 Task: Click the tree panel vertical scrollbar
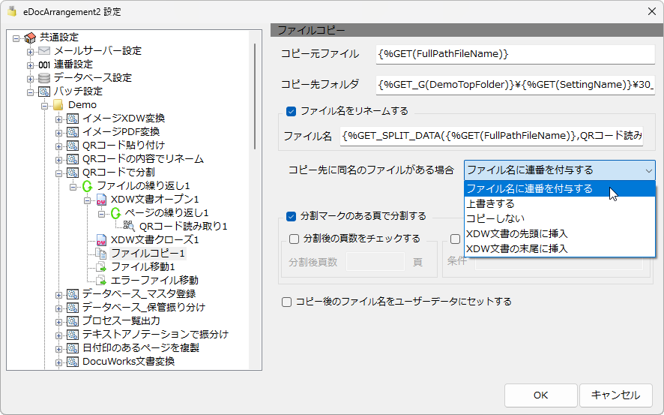255,96
